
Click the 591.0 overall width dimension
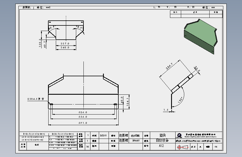coord(83,123)
